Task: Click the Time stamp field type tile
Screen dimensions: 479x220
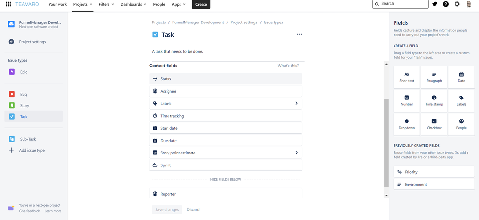Action: (434, 101)
